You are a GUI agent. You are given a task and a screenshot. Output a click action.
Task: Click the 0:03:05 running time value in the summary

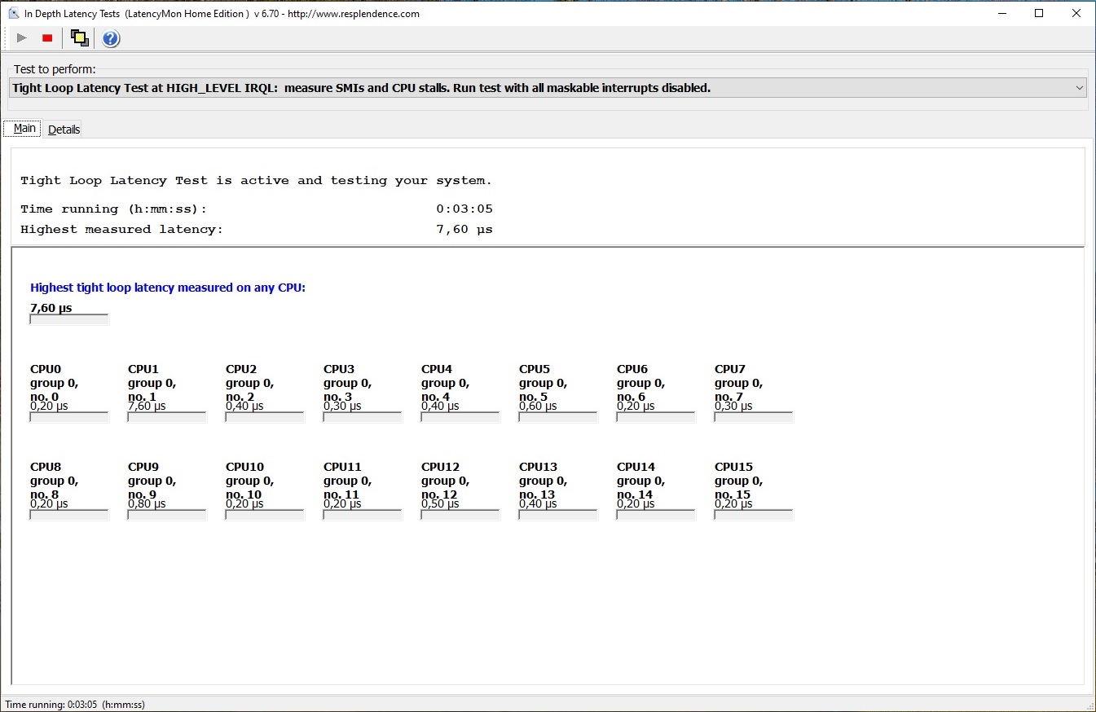(x=464, y=209)
